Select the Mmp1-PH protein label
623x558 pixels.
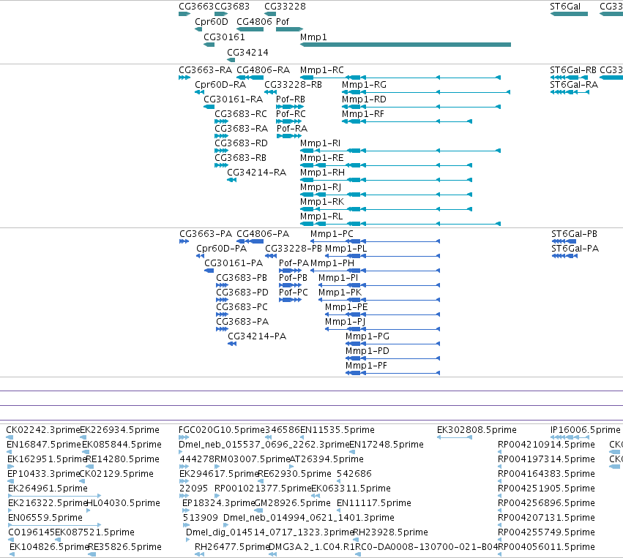[332, 263]
